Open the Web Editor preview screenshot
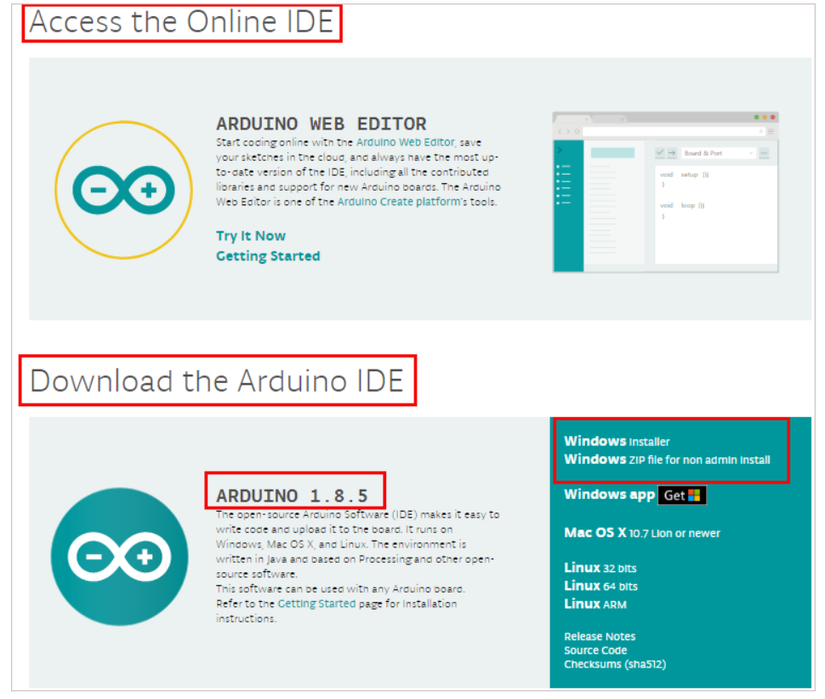Screen dimensions: 825x699 666,192
